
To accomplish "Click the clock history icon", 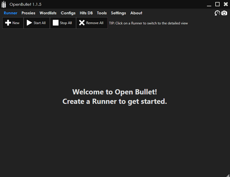I will (217, 13).
